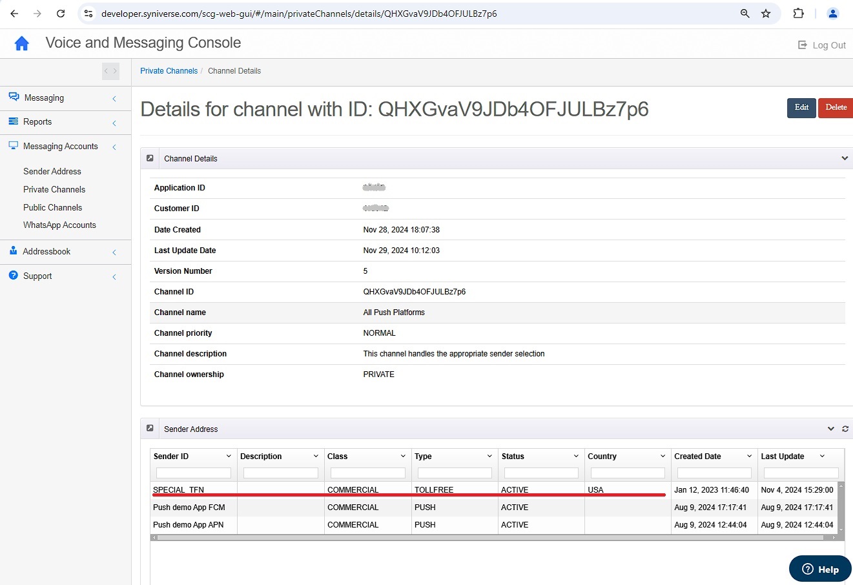Click table horizontal scrollbar

point(493,537)
